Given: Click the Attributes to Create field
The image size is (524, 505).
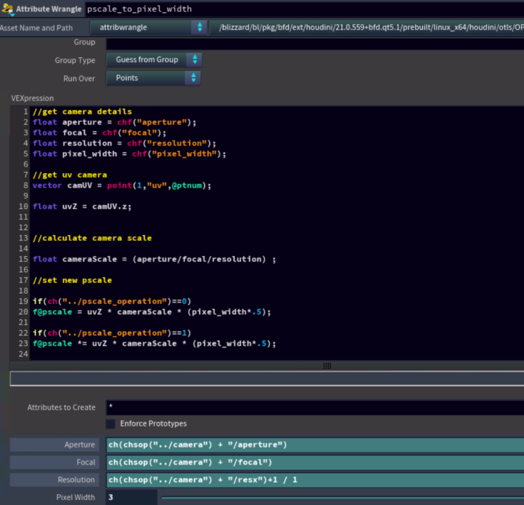Looking at the screenshot, I should tap(314, 407).
